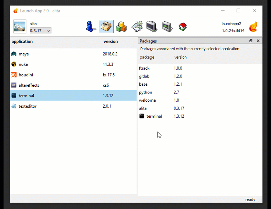The image size is (271, 209).
Task: Click the alita project thumbnail image
Action: [x=20, y=27]
